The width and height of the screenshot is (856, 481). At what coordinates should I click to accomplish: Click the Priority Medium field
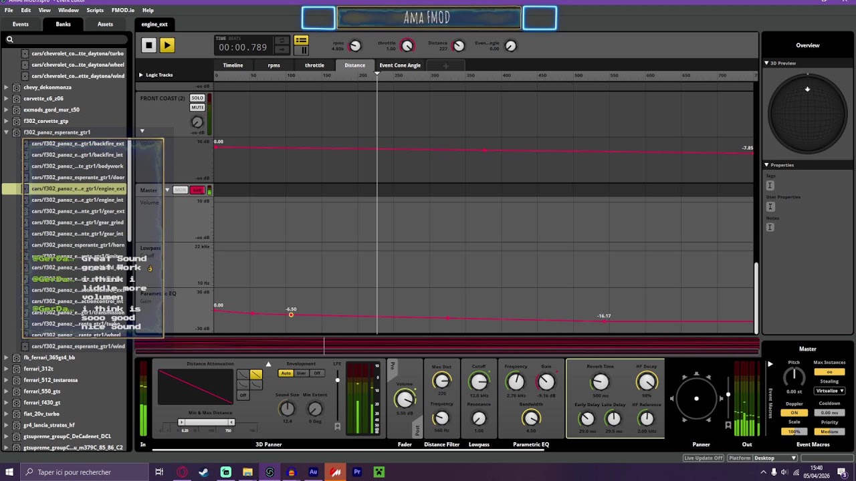[829, 432]
